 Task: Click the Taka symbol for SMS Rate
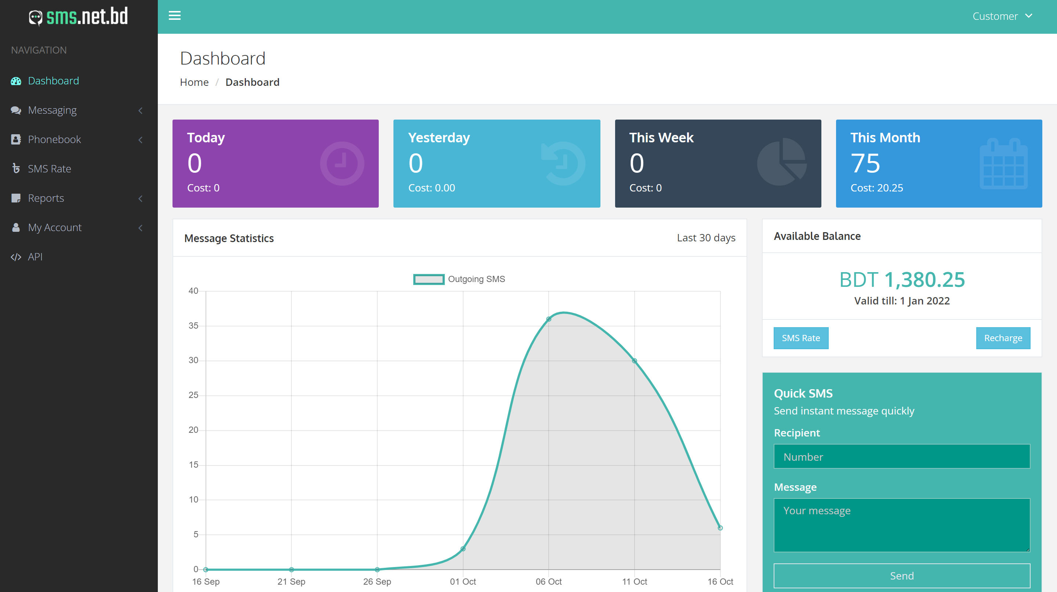(x=16, y=168)
